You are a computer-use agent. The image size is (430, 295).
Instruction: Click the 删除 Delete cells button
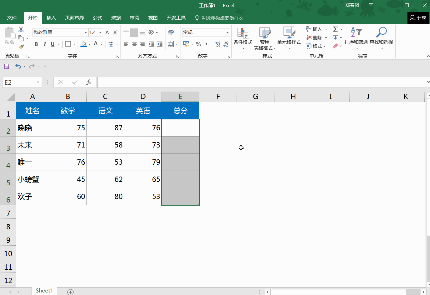tap(314, 37)
